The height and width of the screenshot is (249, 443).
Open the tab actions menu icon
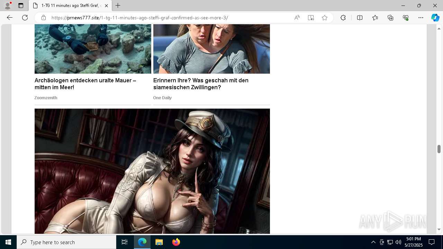tap(21, 6)
